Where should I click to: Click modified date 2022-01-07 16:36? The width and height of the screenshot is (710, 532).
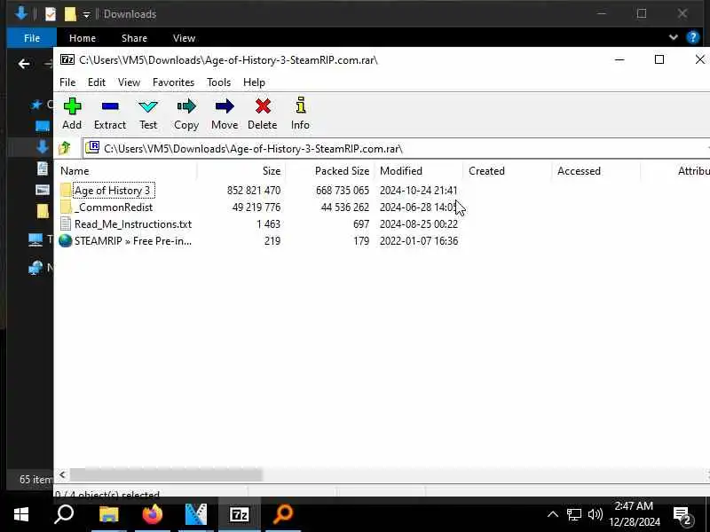(x=419, y=240)
